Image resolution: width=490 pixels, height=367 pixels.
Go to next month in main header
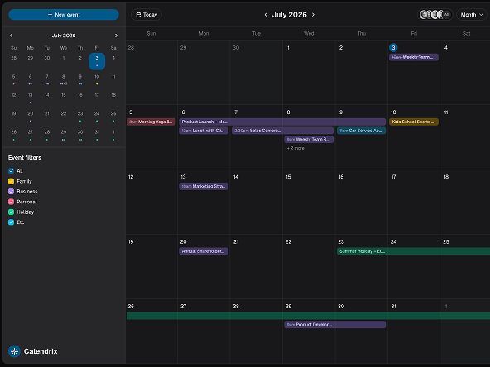[313, 15]
